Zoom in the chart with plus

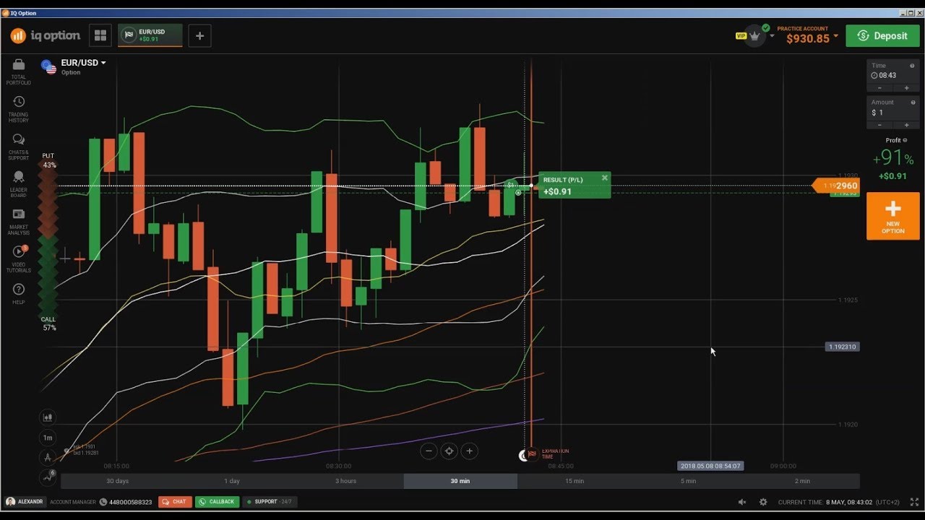tap(469, 451)
